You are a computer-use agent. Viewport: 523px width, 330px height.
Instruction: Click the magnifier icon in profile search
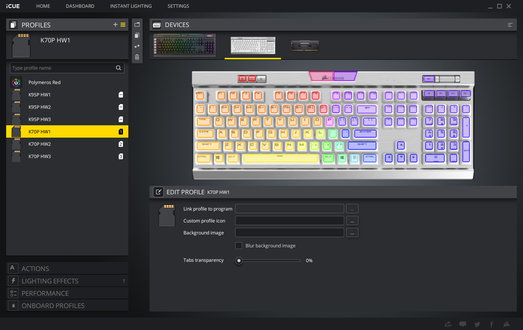(119, 68)
